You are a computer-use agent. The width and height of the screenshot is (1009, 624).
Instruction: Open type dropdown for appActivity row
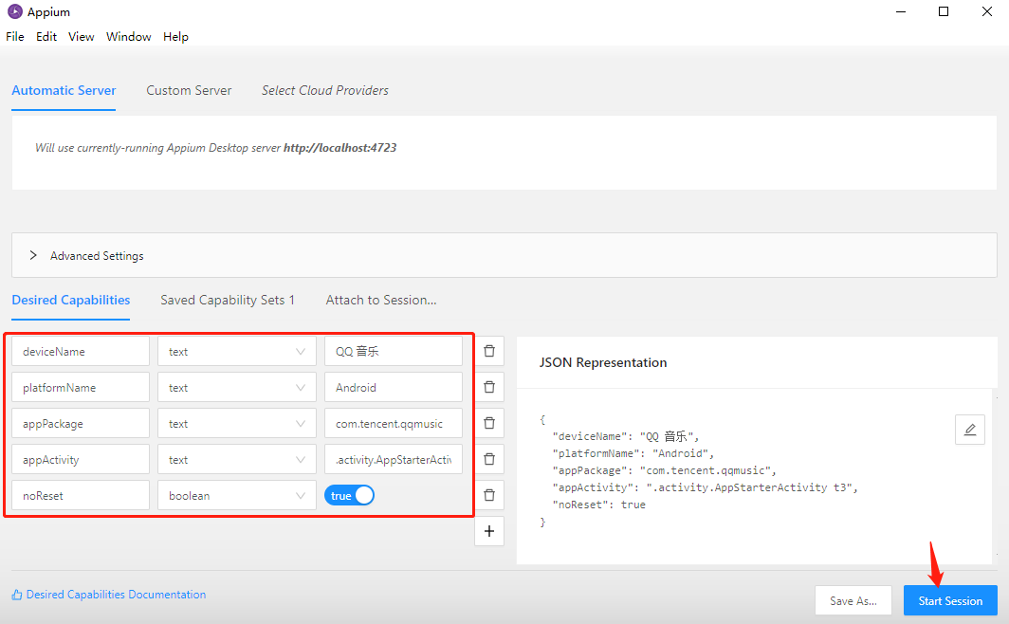[x=237, y=459]
